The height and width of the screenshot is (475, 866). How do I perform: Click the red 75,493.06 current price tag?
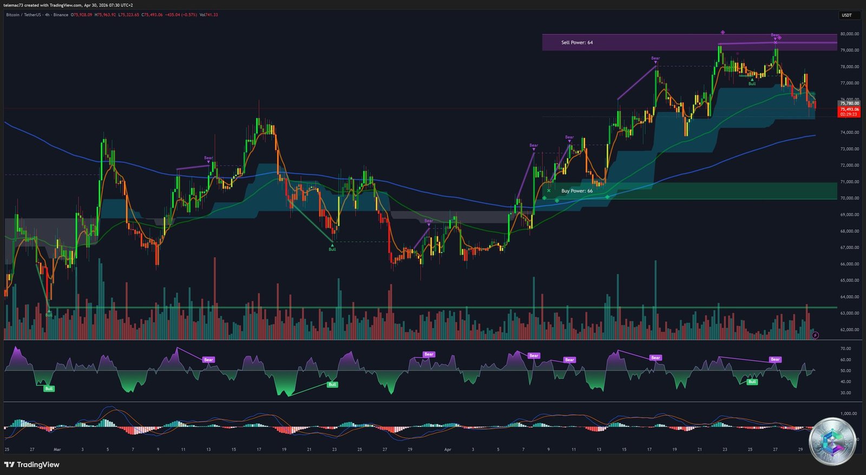click(x=849, y=109)
